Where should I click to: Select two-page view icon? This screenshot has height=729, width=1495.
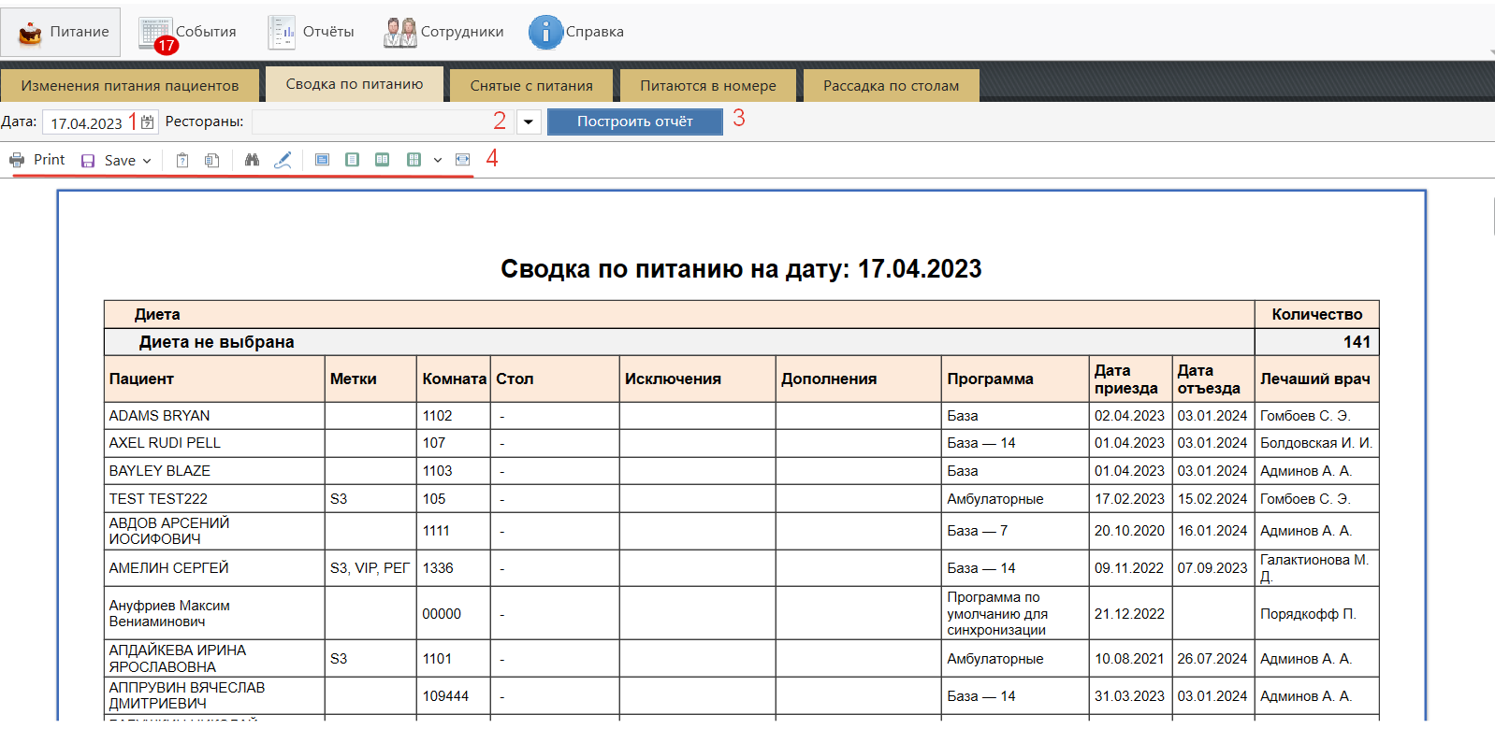382,160
